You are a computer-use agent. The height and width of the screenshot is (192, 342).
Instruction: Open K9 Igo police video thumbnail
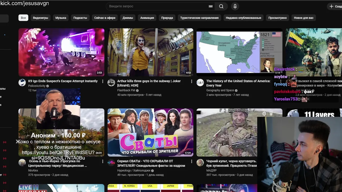tap(61, 52)
